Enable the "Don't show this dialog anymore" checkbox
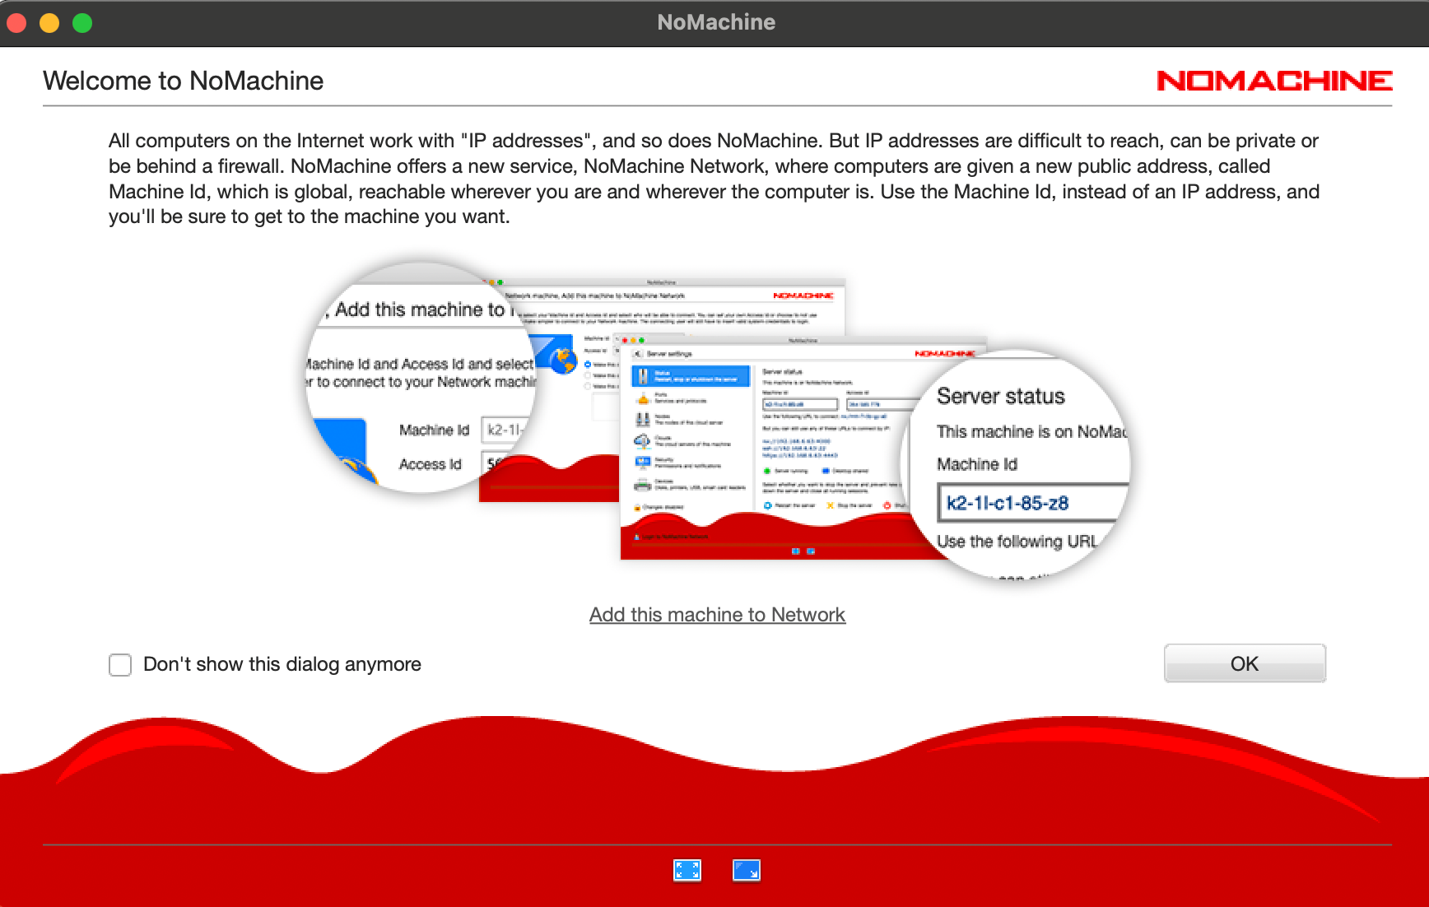The image size is (1429, 907). pyautogui.click(x=120, y=665)
